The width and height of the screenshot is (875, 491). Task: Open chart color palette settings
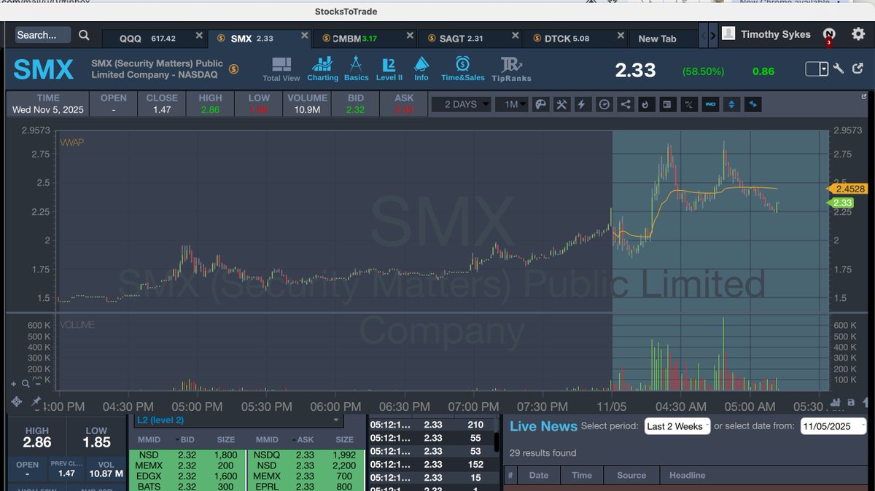pyautogui.click(x=540, y=104)
